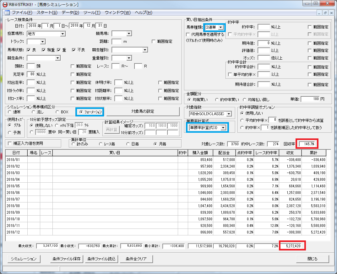
Task: Click the grid document icon in the menu bar
Action: (7, 13)
